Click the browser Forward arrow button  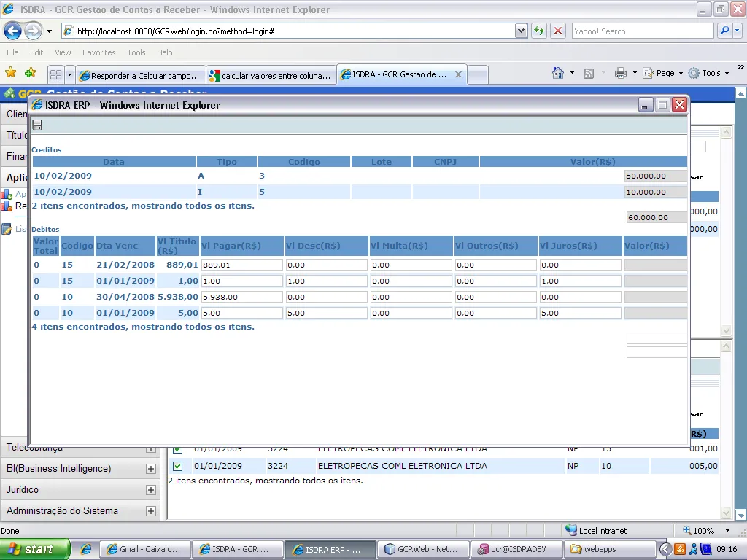tap(33, 31)
